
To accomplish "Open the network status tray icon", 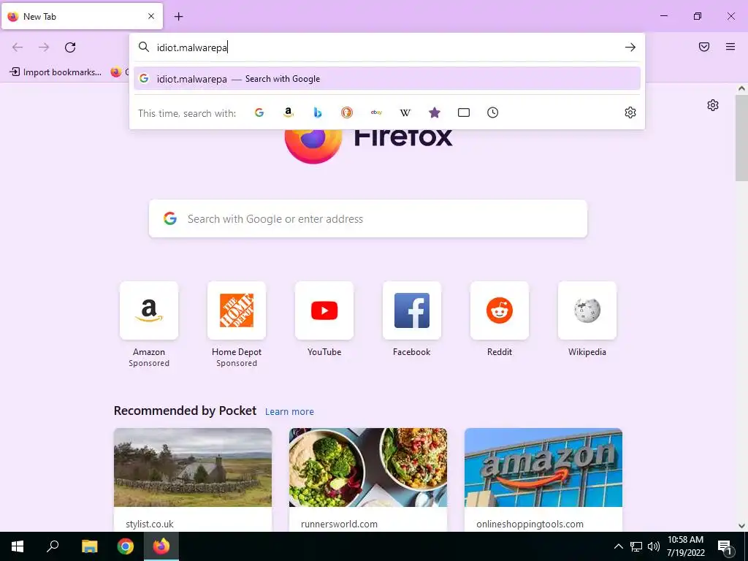I will (636, 546).
